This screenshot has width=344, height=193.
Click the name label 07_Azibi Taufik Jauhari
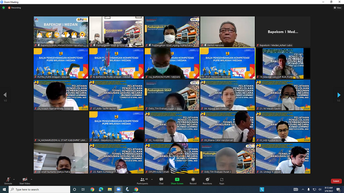pyautogui.click(x=104, y=109)
